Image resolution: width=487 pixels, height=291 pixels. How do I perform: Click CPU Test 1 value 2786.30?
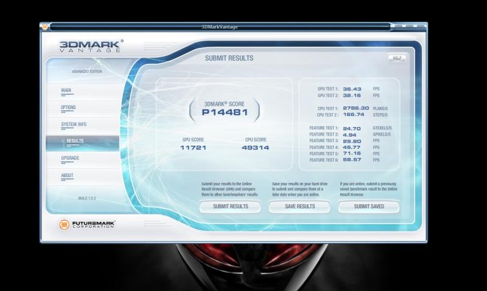tap(356, 108)
